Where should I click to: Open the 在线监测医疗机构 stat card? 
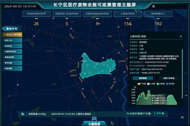point(36,14)
